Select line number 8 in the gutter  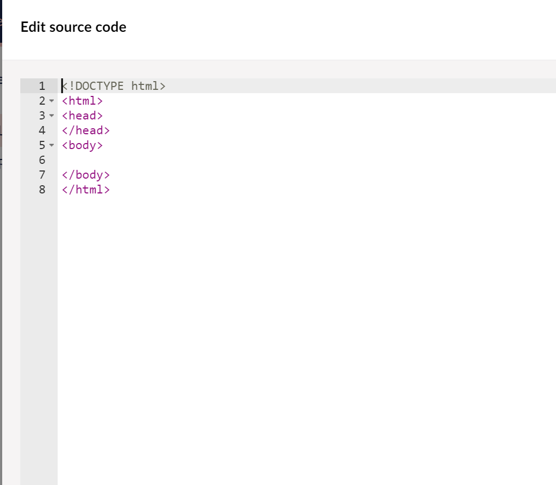[x=42, y=190]
